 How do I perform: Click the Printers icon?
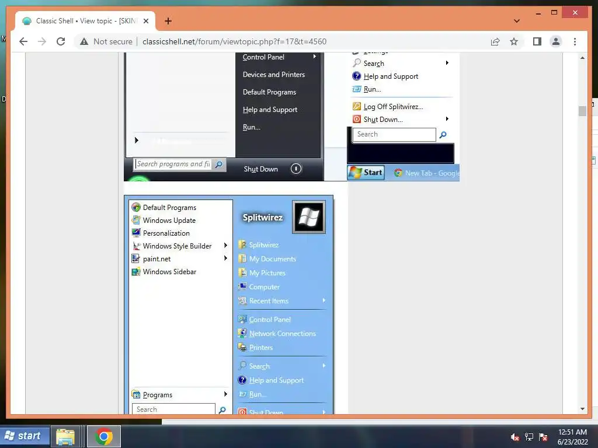242,347
